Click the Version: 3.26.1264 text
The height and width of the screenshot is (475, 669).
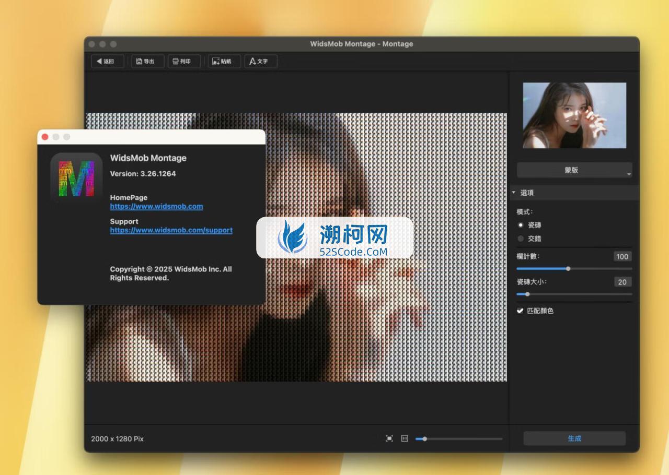143,174
